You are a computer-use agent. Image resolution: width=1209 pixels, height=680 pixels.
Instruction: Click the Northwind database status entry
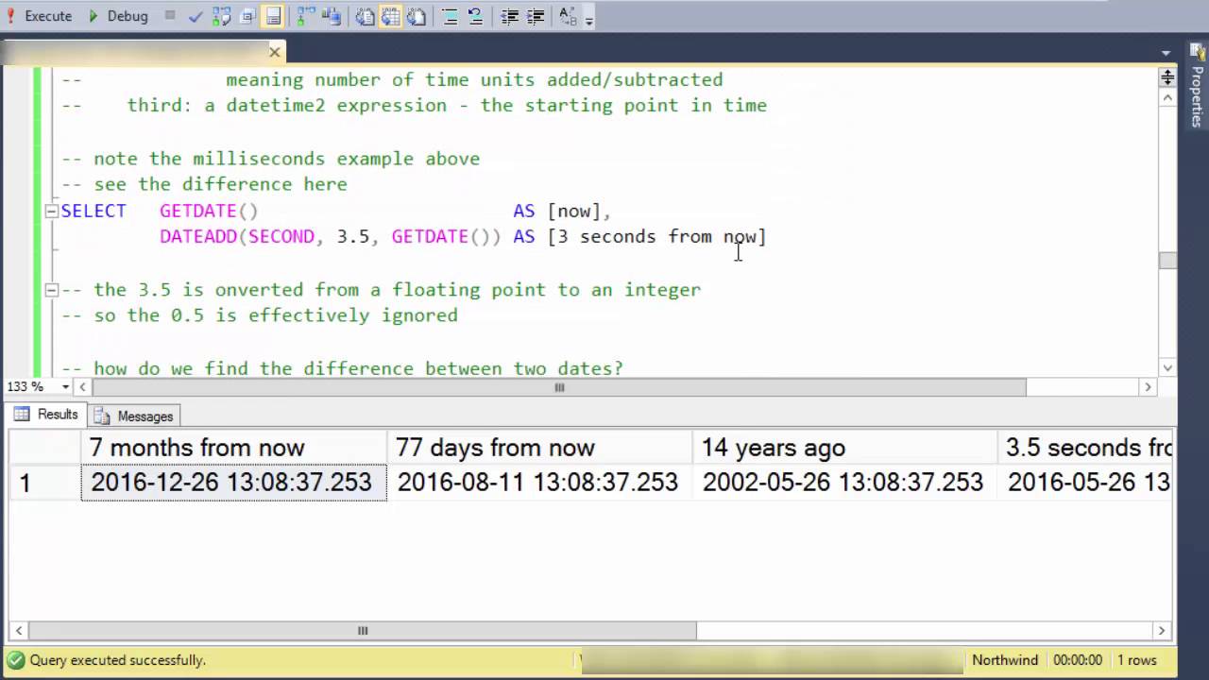pyautogui.click(x=1005, y=660)
